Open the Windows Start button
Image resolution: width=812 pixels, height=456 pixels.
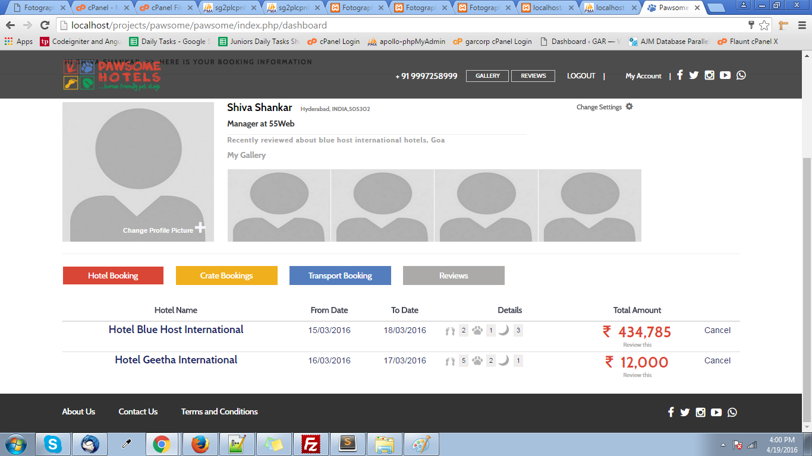[x=15, y=444]
